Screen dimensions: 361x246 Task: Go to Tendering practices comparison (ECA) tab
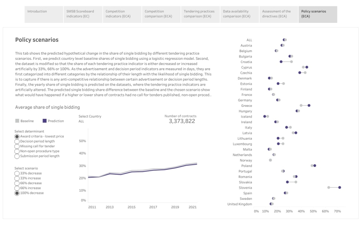coord(200,14)
